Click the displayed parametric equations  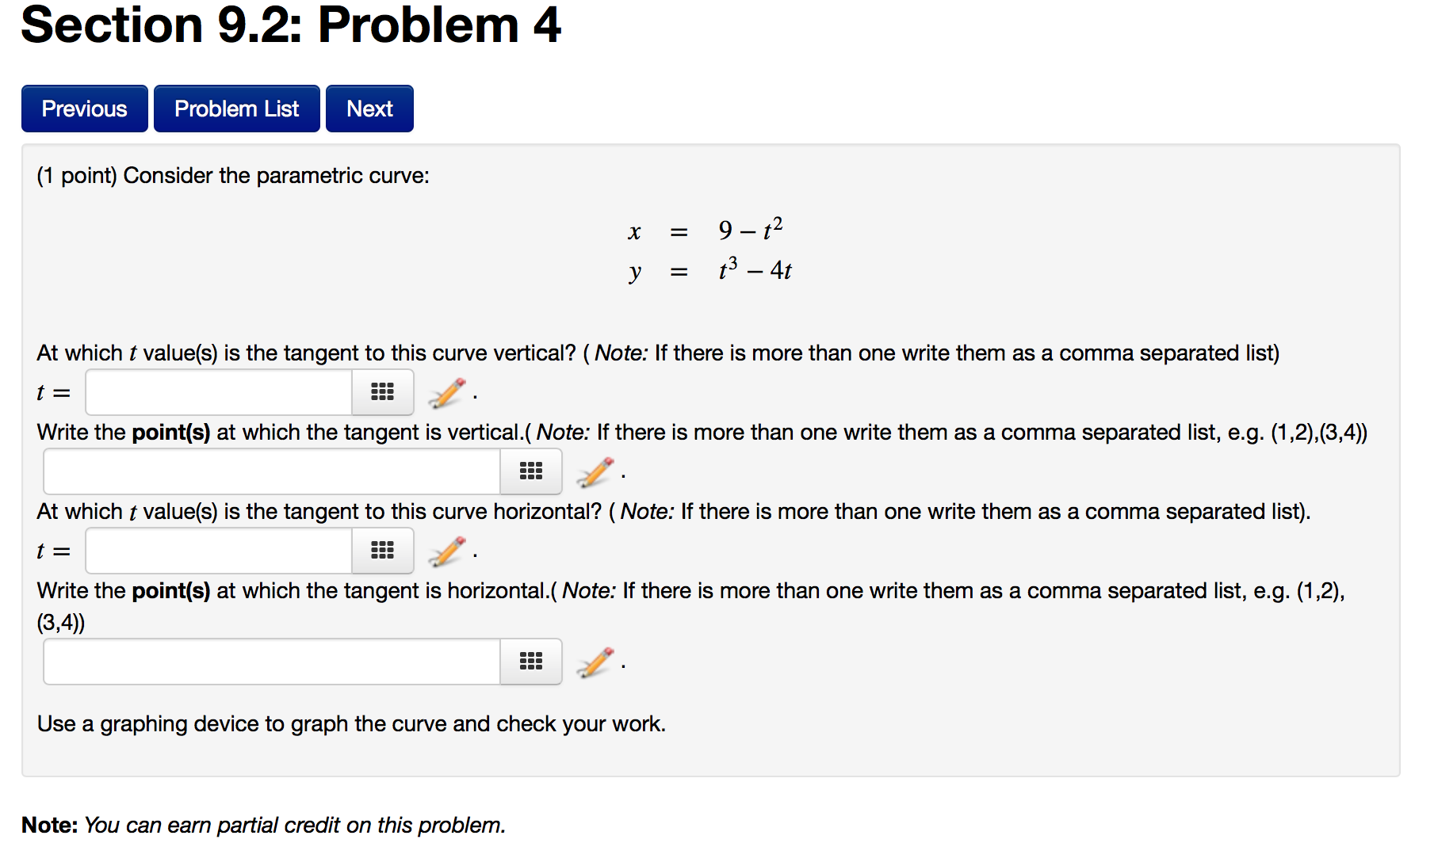pyautogui.click(x=709, y=250)
